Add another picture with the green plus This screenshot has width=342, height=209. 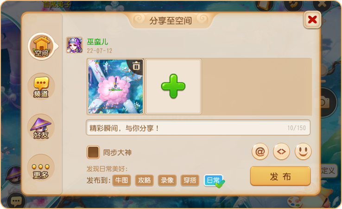click(x=173, y=86)
